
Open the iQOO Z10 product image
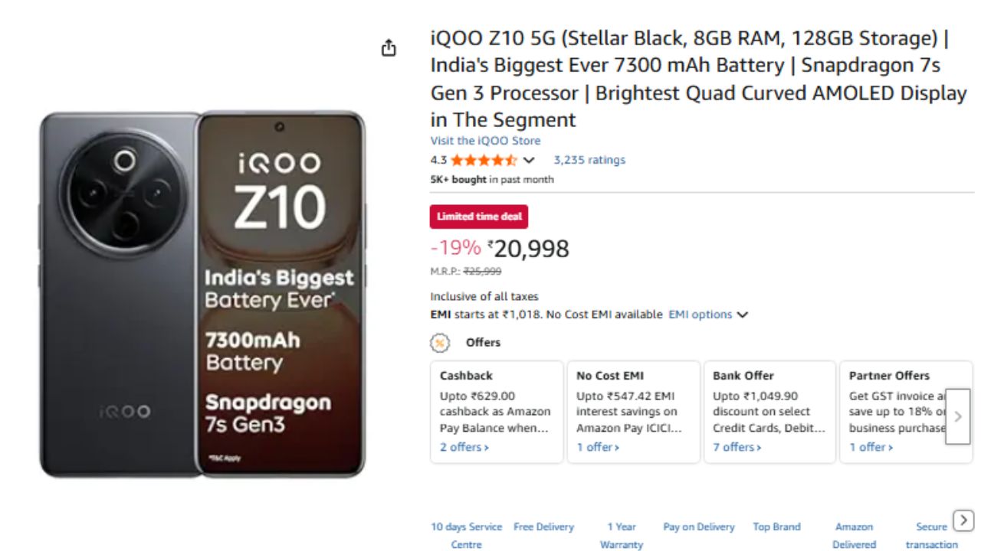pyautogui.click(x=203, y=295)
